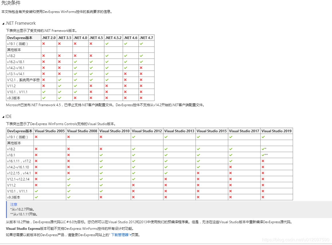Select the v16.2-v18.1 row label
Viewport: 332px width, 245px height.
point(16,62)
